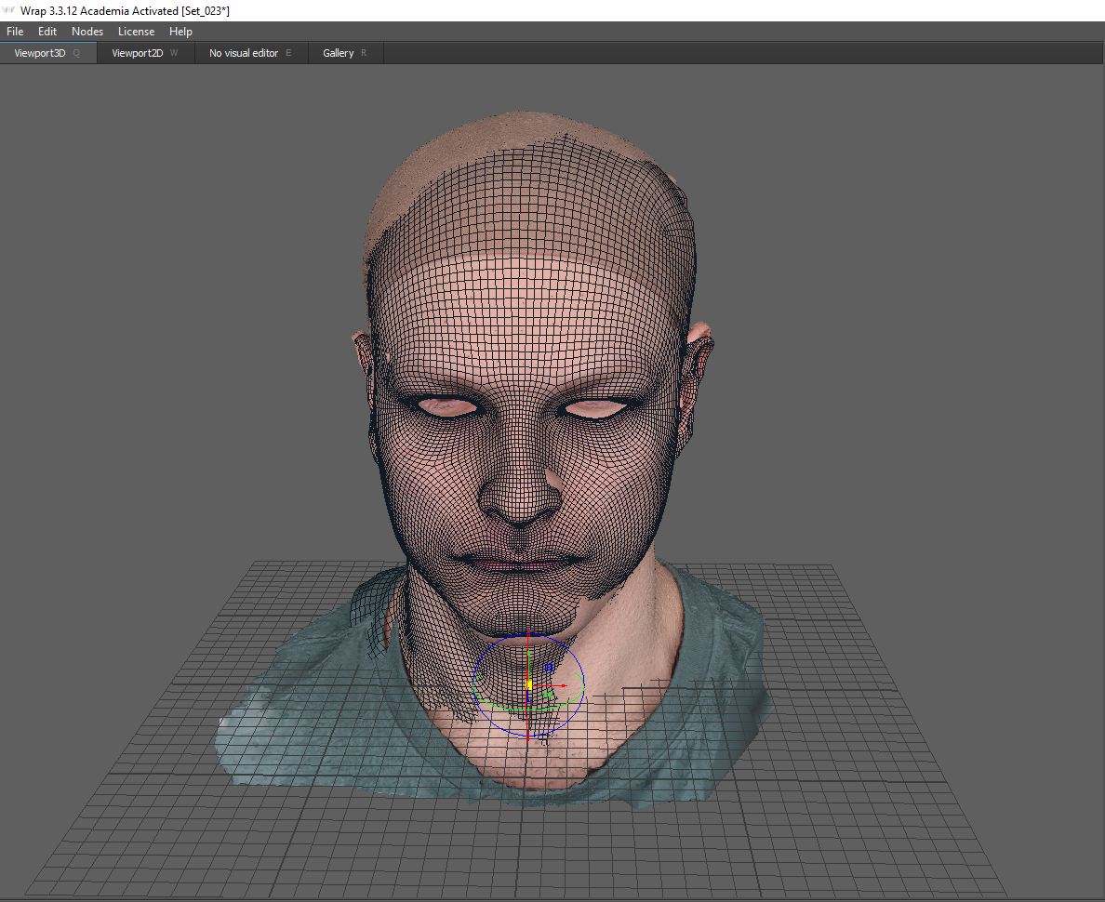Screen dimensions: 1105x902
Task: Select the small blue square plane handle
Action: coord(549,667)
